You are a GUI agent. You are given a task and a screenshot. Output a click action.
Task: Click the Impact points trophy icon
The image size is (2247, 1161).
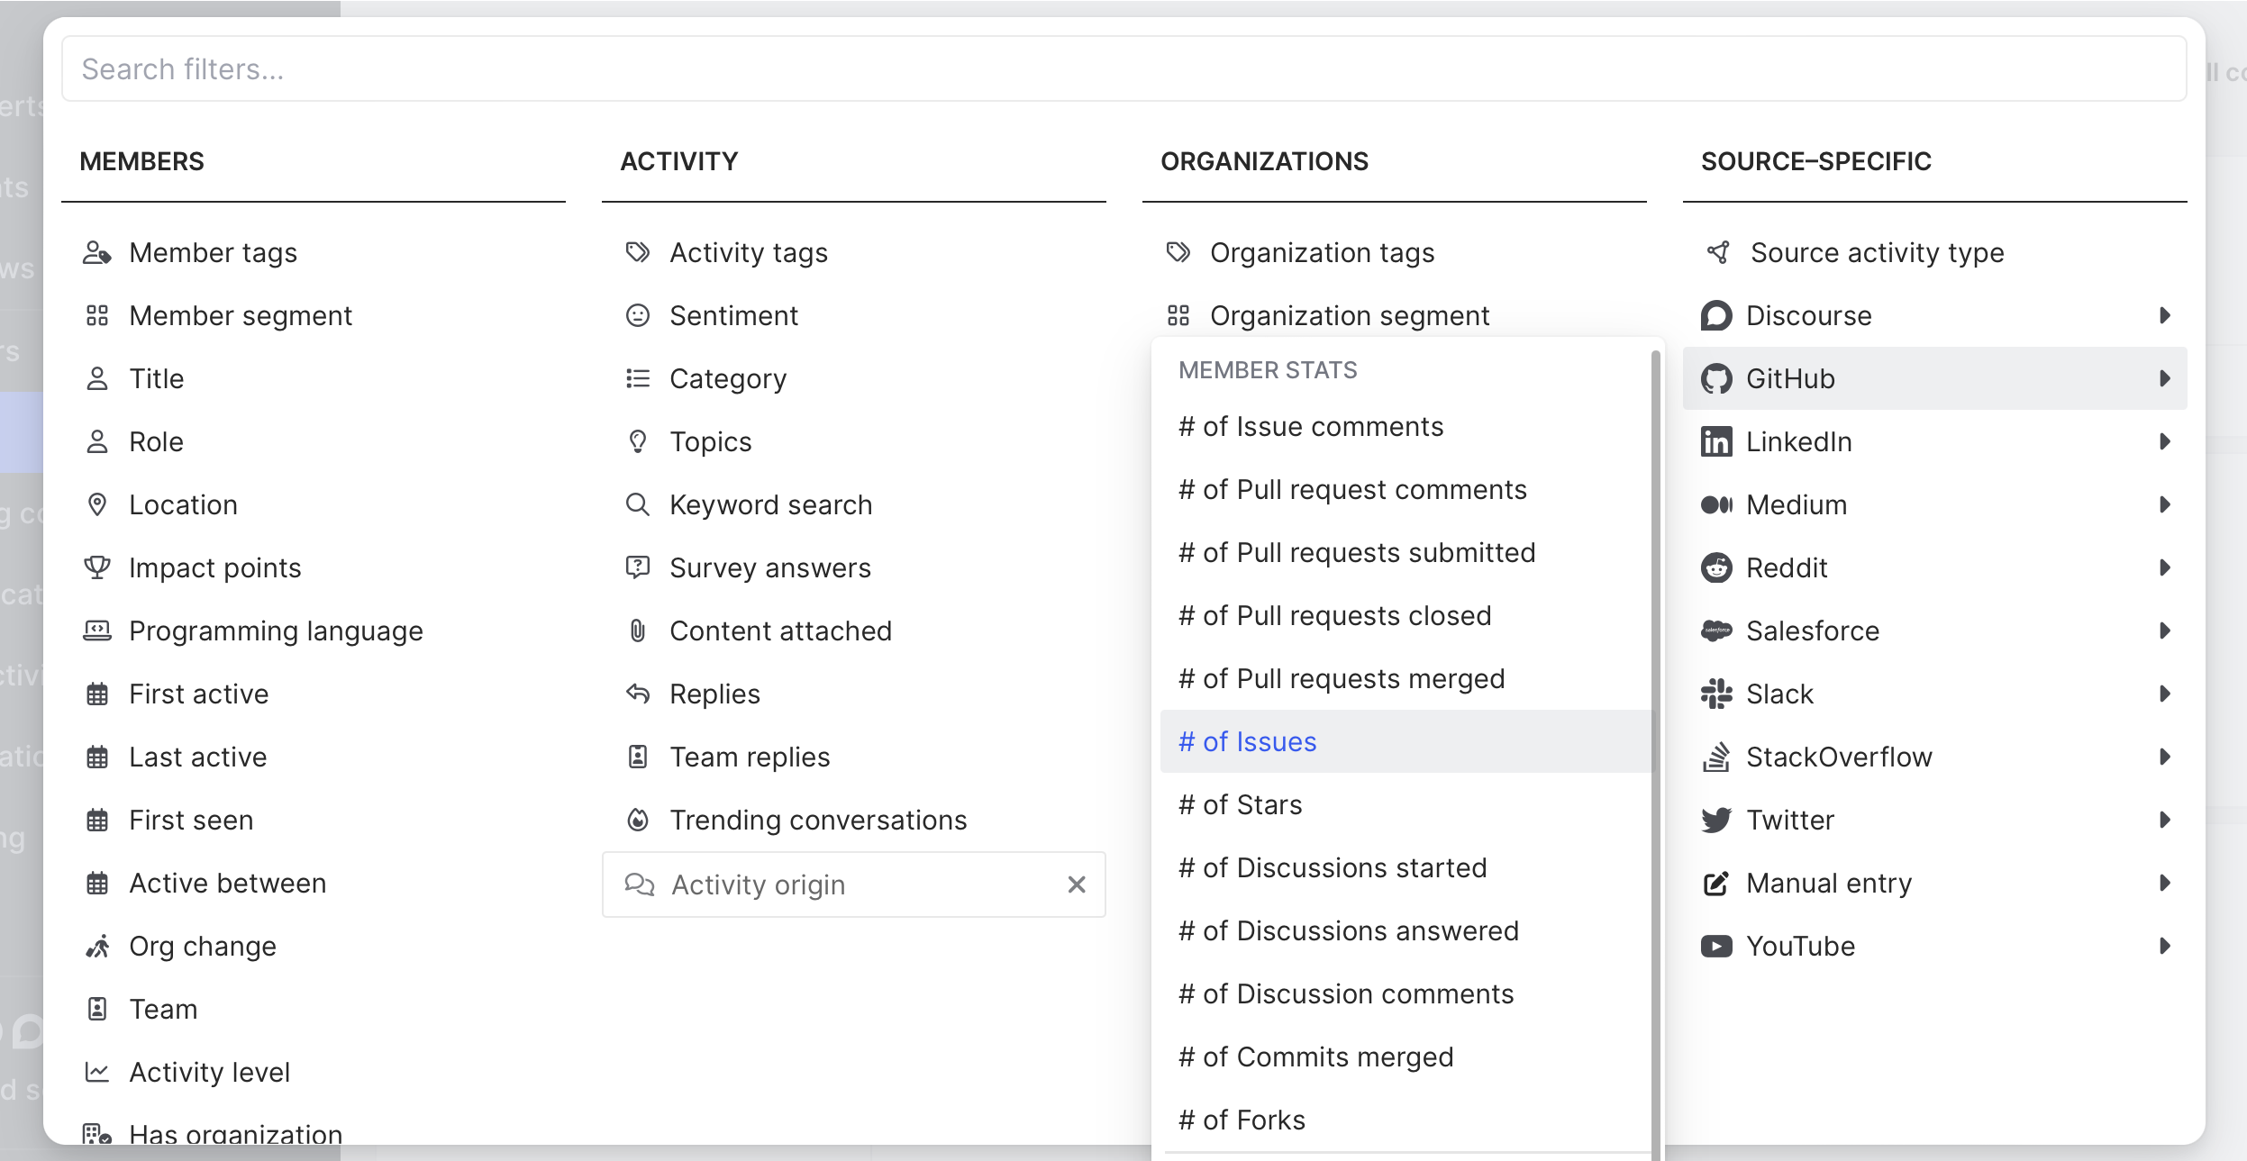pos(97,568)
